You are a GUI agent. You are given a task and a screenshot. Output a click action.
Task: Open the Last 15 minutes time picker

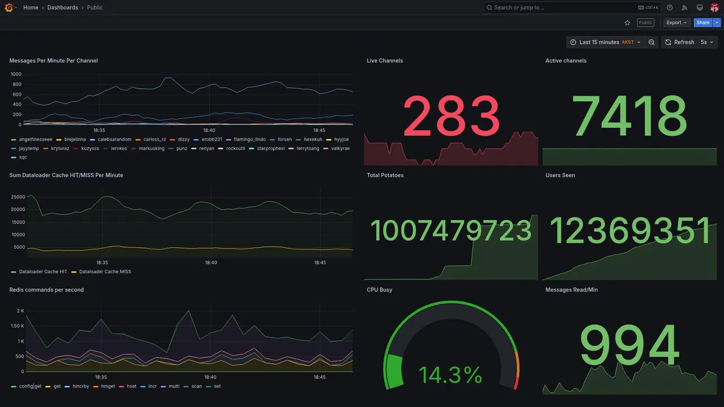[605, 42]
